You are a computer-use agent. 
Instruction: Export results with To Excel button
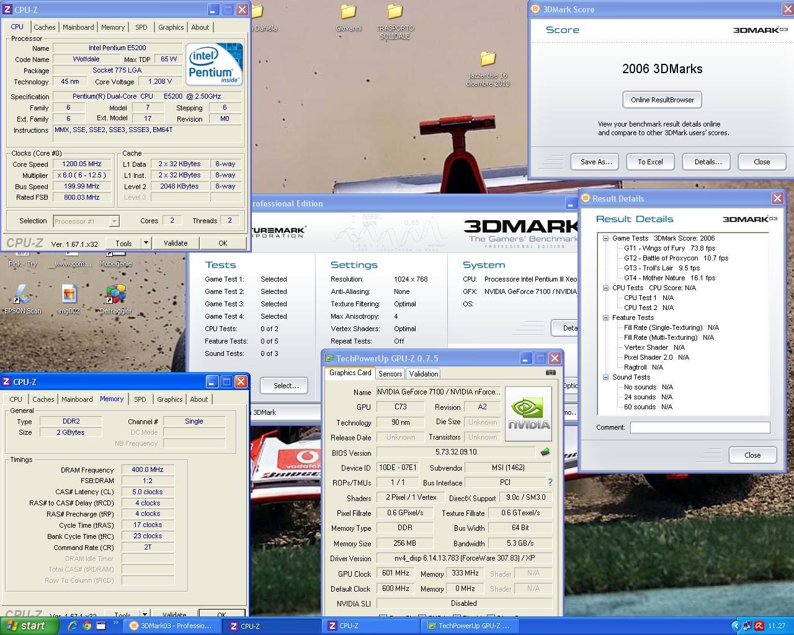[x=650, y=162]
